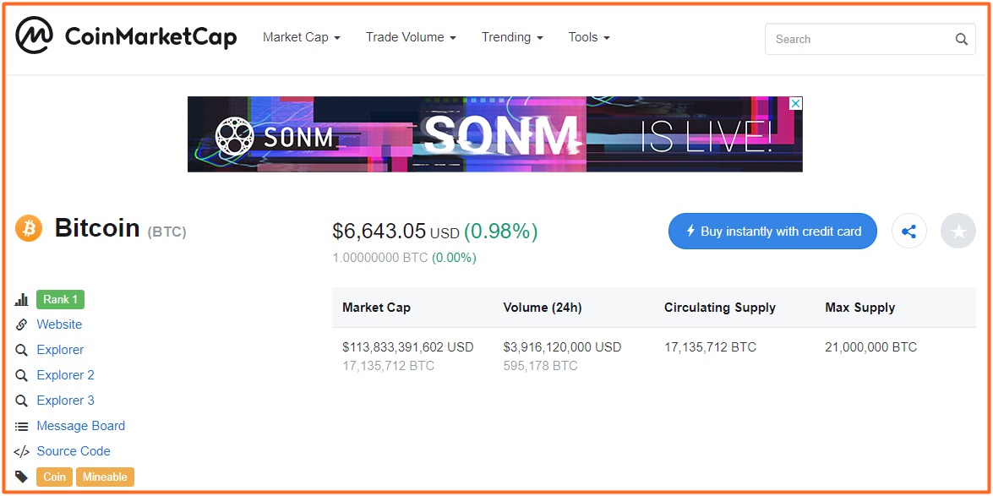Viewport: 993px width, 496px height.
Task: Open the Explorer 2 link
Action: coord(65,375)
